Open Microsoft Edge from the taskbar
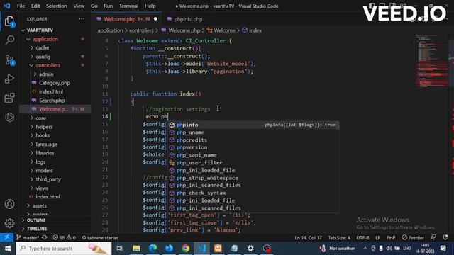Screen dimensions: 454x255 pos(153,249)
